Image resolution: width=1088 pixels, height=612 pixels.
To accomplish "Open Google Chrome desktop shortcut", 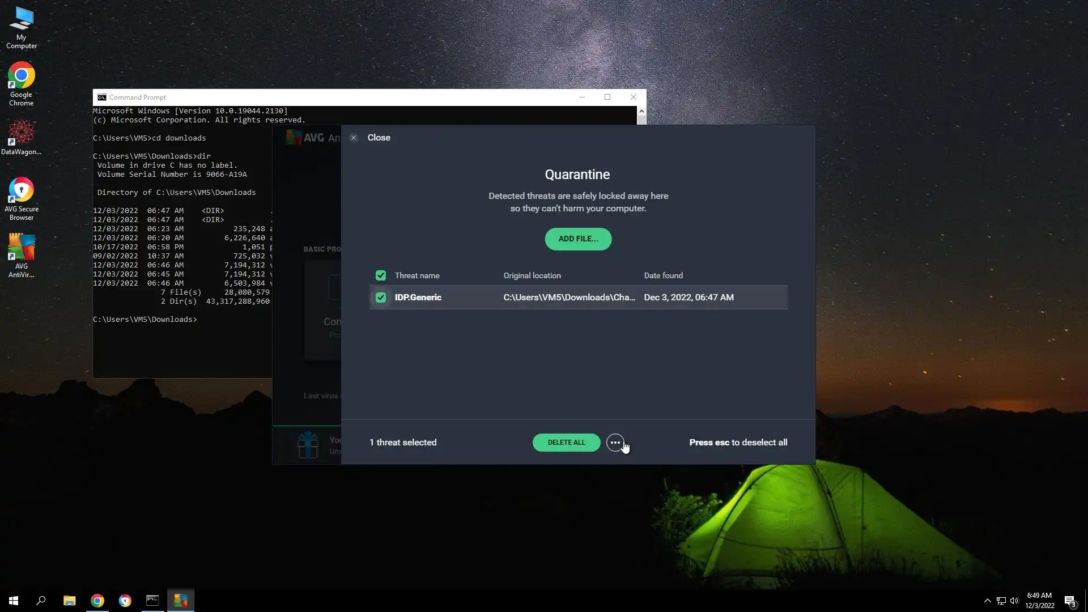I will pyautogui.click(x=21, y=84).
